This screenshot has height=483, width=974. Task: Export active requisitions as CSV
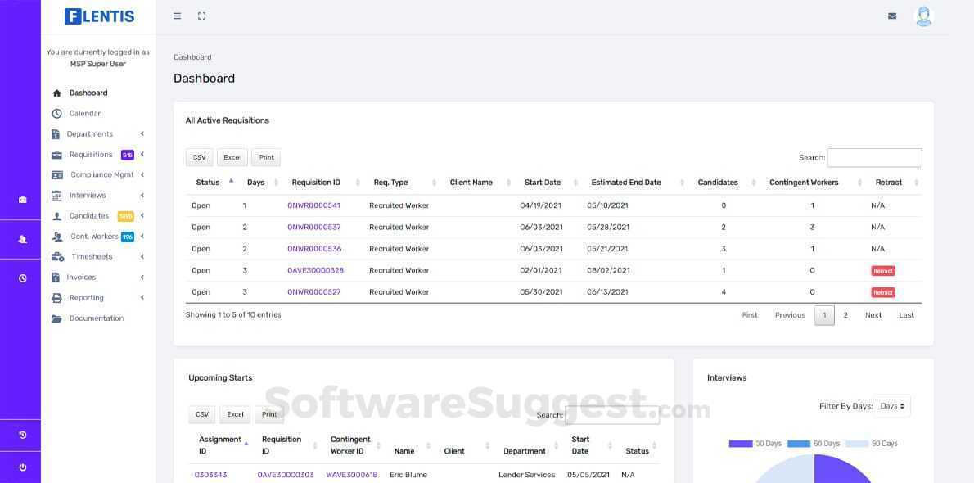tap(200, 157)
